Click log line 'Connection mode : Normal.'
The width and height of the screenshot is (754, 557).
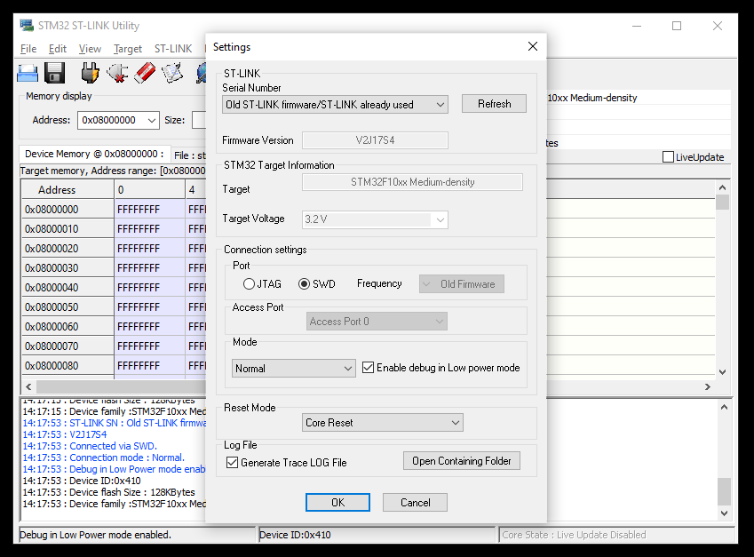coord(103,458)
